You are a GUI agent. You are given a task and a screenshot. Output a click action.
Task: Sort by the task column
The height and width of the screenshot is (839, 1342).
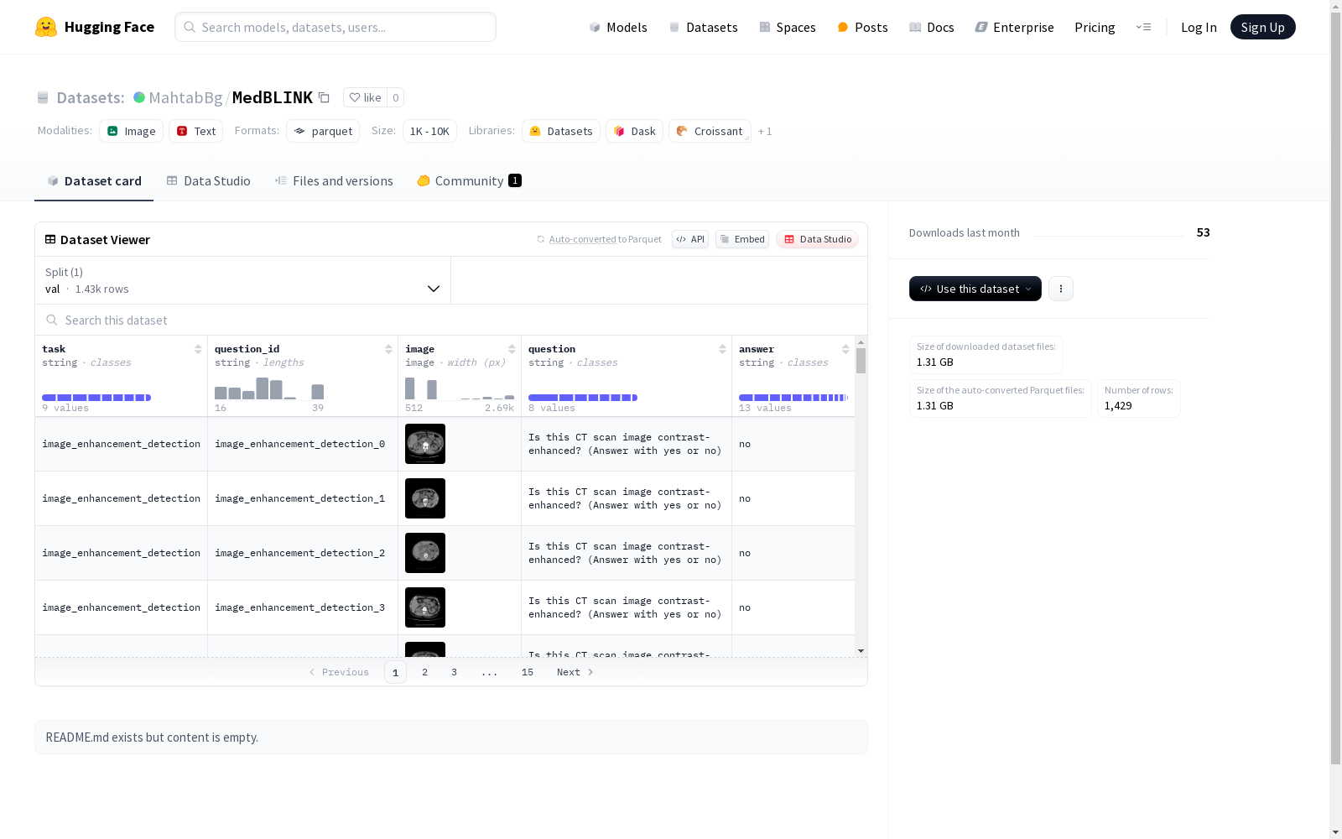click(198, 349)
